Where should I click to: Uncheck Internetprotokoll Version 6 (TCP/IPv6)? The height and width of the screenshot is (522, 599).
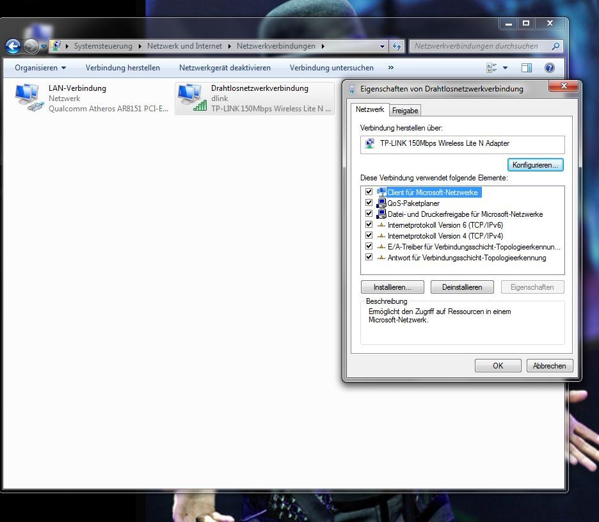click(x=369, y=224)
